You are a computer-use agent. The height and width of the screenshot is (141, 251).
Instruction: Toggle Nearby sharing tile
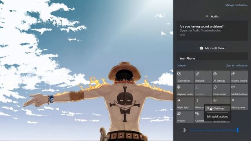click(239, 77)
